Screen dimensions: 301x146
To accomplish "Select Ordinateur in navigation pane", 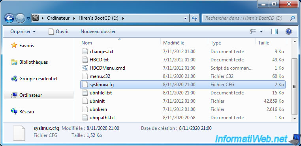I will pyautogui.click(x=38, y=95).
